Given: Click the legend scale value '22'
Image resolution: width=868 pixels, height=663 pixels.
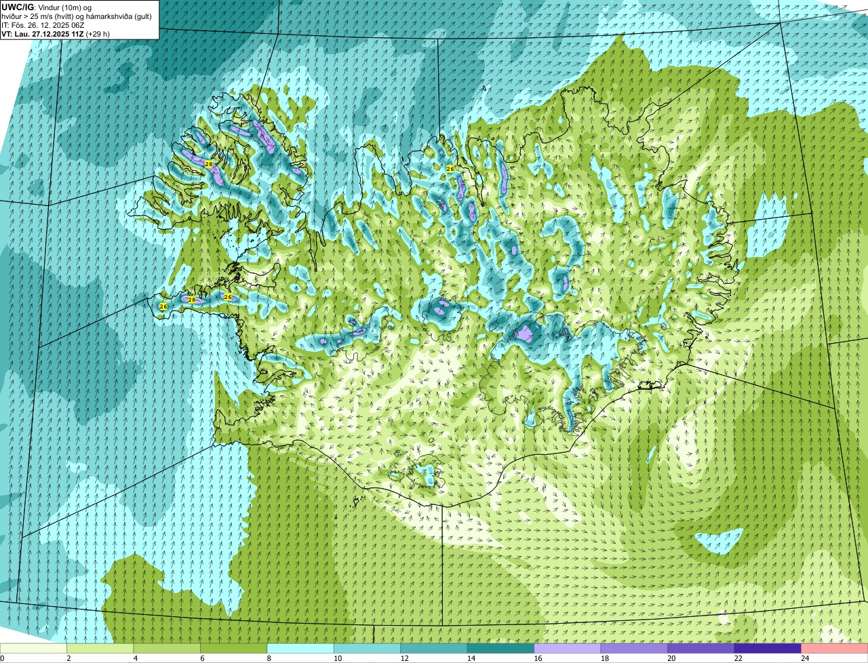Looking at the screenshot, I should coord(738,658).
